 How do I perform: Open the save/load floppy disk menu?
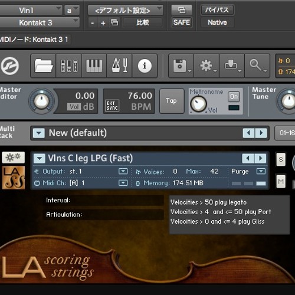(x=181, y=66)
